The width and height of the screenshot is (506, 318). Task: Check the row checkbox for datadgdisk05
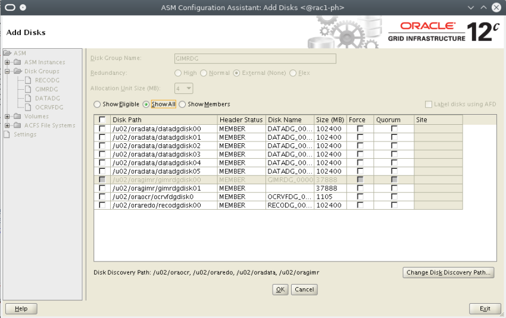tap(102, 171)
